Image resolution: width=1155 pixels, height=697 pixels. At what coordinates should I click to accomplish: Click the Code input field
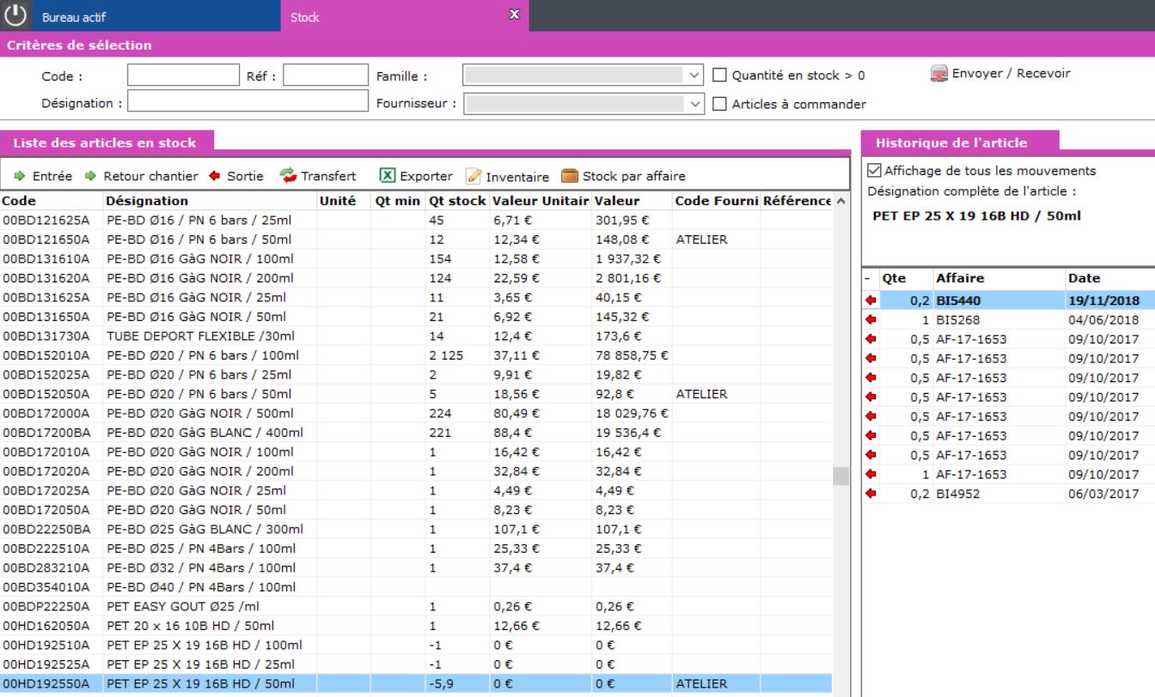tap(183, 76)
